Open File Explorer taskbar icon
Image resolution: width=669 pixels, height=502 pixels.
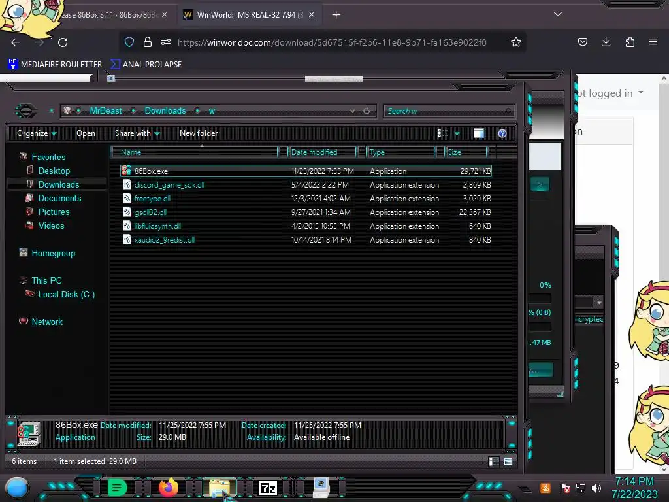(220, 488)
